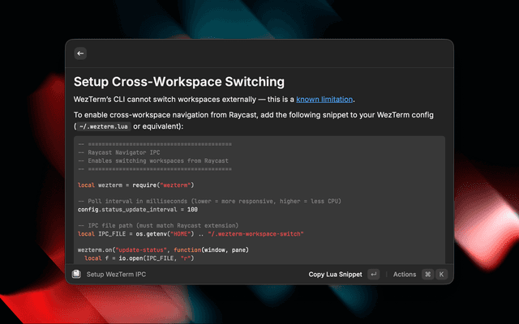Click the local IPC_FILE os.getenv line

click(x=190, y=233)
